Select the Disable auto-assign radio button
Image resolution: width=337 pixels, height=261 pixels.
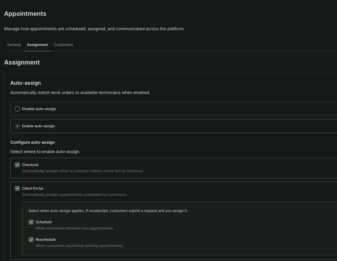point(17,109)
